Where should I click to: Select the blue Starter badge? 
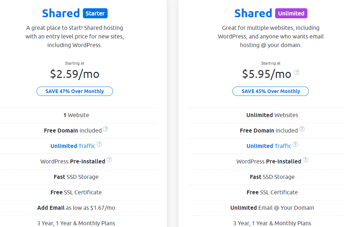[95, 13]
